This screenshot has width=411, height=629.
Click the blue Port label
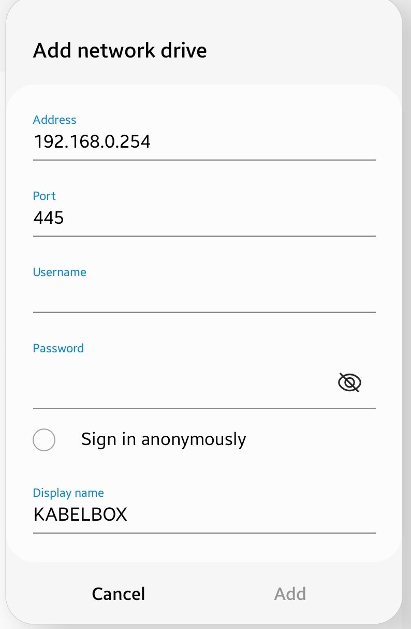44,196
